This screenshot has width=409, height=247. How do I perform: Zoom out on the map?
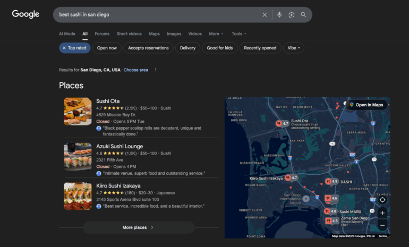click(382, 225)
